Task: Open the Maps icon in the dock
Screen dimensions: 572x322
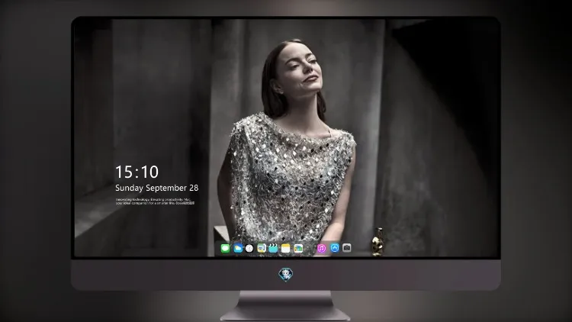Action: pos(262,248)
